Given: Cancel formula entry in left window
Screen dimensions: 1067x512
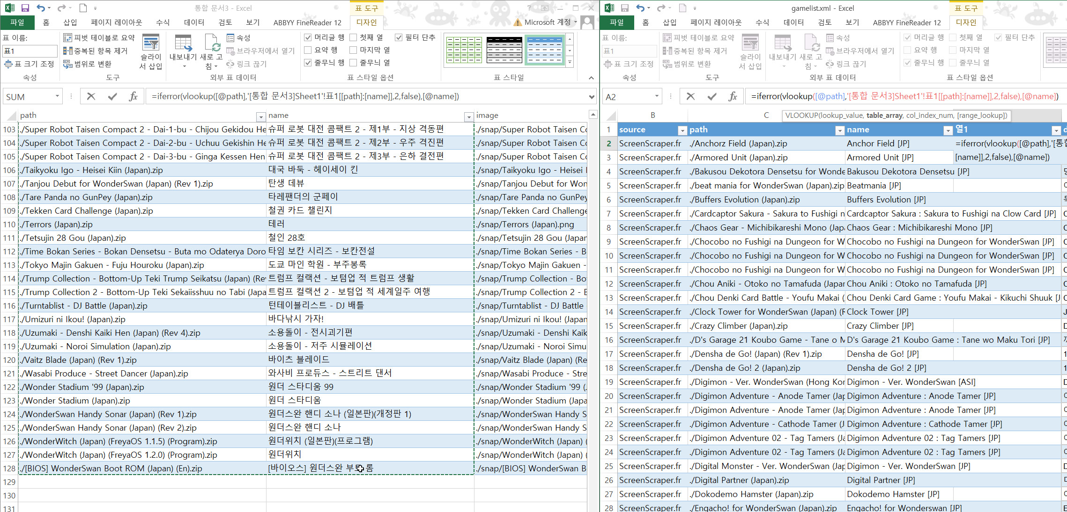Looking at the screenshot, I should point(91,96).
